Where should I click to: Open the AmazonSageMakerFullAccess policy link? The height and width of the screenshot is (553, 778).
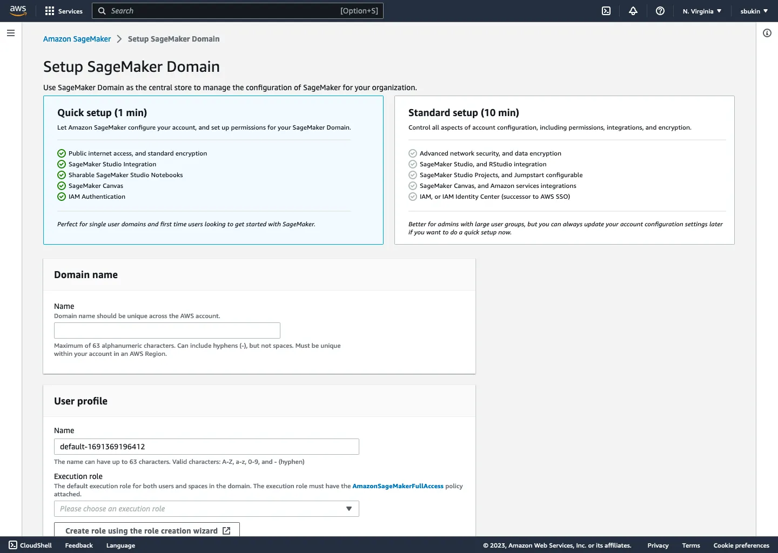pos(398,486)
